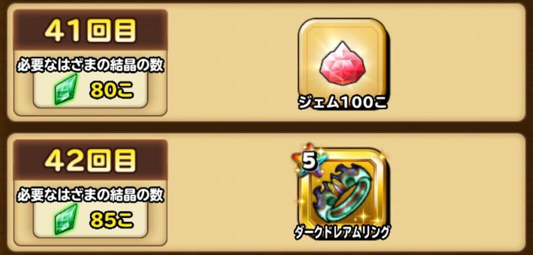Screen dimensions: 533x255
Task: Click 必要なはざまの結晶の数 label under 42回目
Action: (90, 195)
